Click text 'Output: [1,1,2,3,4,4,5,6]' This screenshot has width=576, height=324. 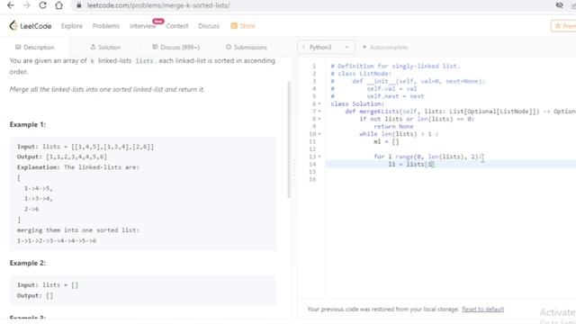click(x=62, y=157)
